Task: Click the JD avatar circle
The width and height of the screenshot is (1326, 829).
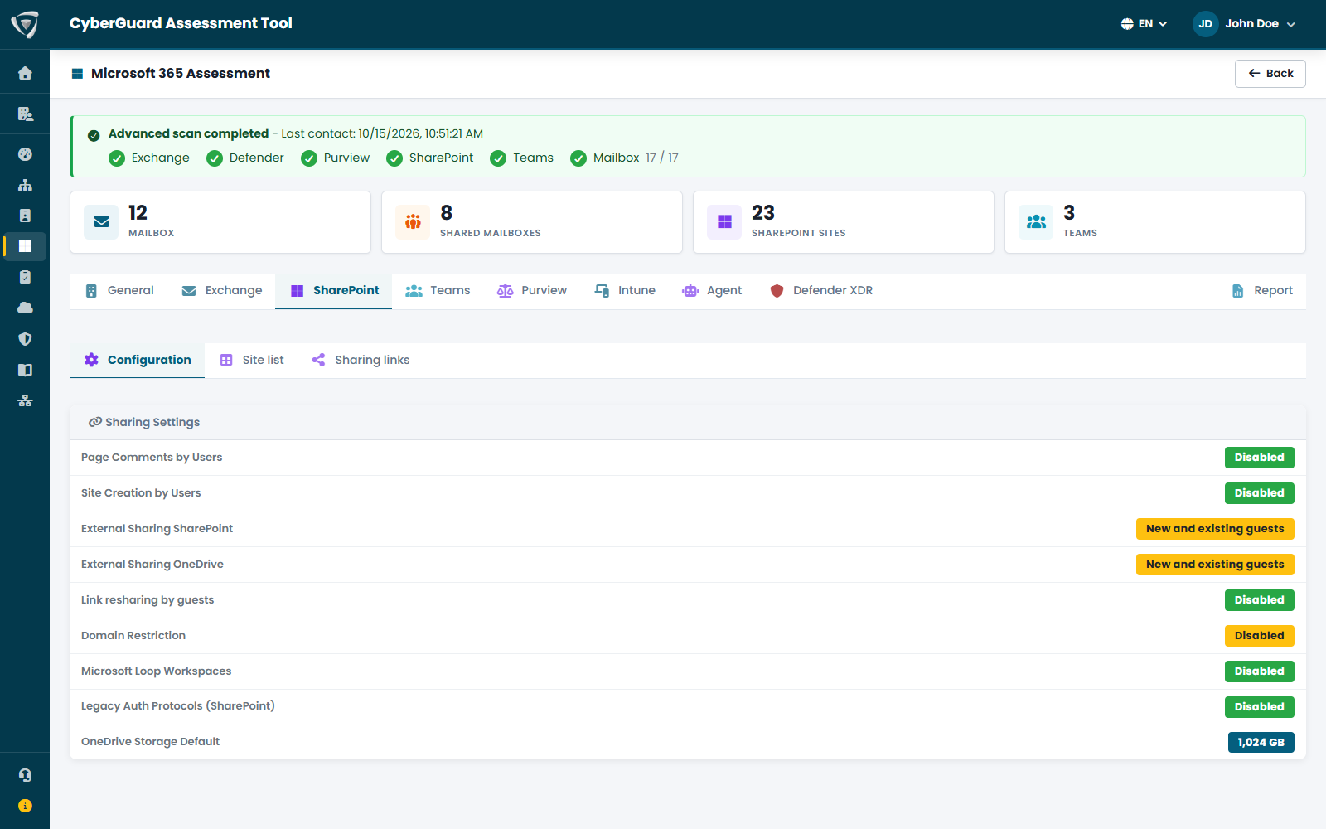Action: [1205, 24]
